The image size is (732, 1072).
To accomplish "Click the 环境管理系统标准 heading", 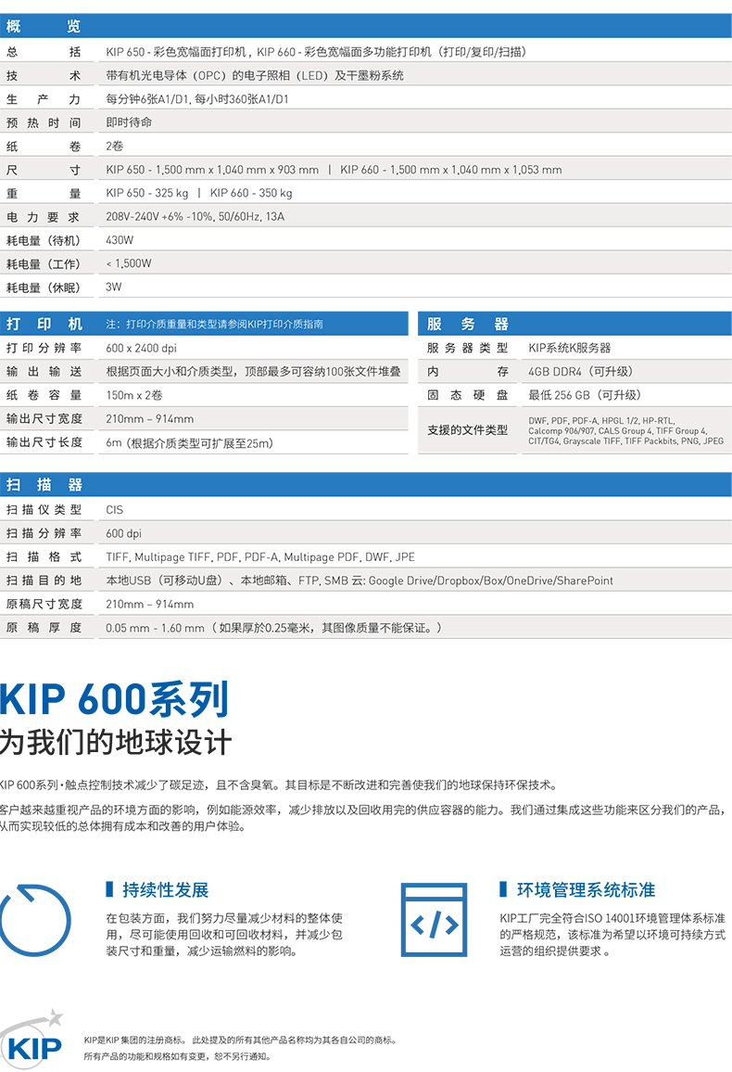I will [x=586, y=889].
